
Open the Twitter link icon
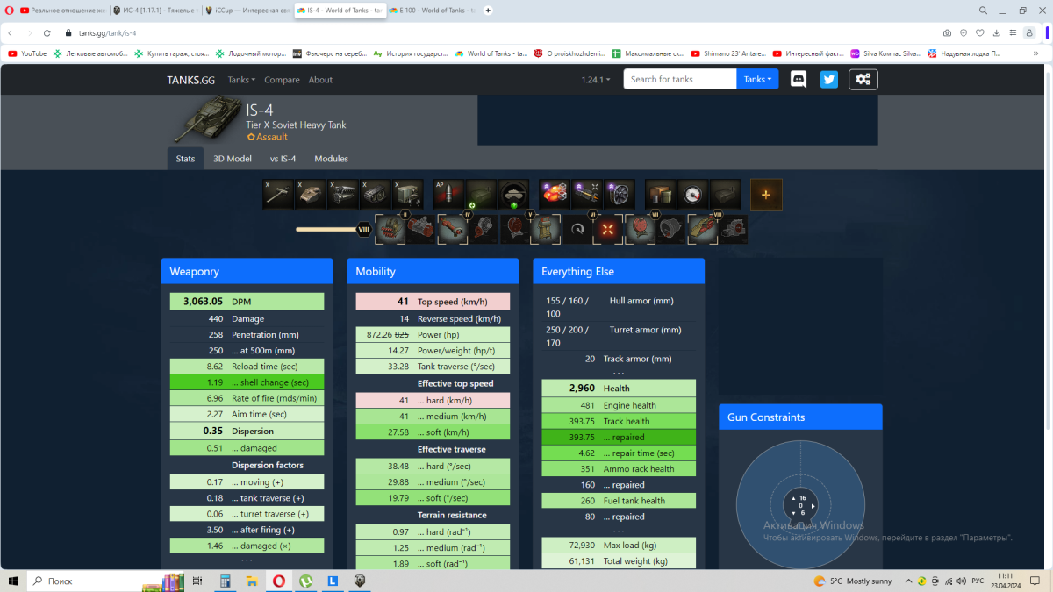click(829, 79)
